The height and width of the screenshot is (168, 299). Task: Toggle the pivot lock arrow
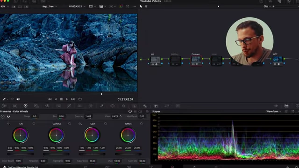coord(121,116)
